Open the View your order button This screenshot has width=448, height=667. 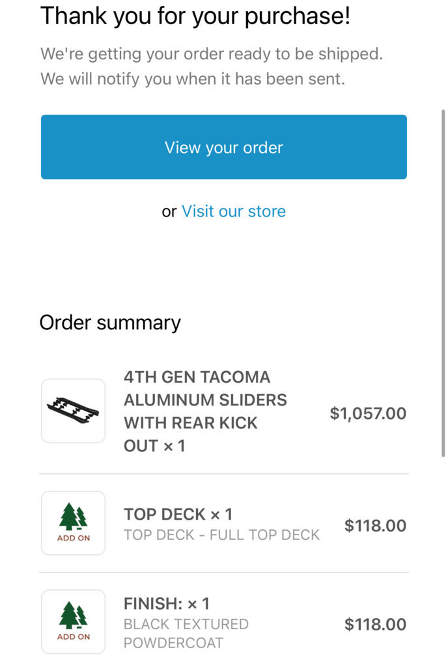[x=224, y=147]
